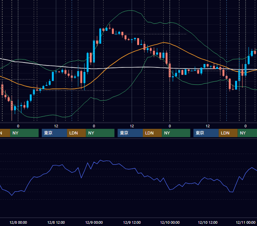
Task: Click the NY bar before third 東京
Action: click(176, 133)
